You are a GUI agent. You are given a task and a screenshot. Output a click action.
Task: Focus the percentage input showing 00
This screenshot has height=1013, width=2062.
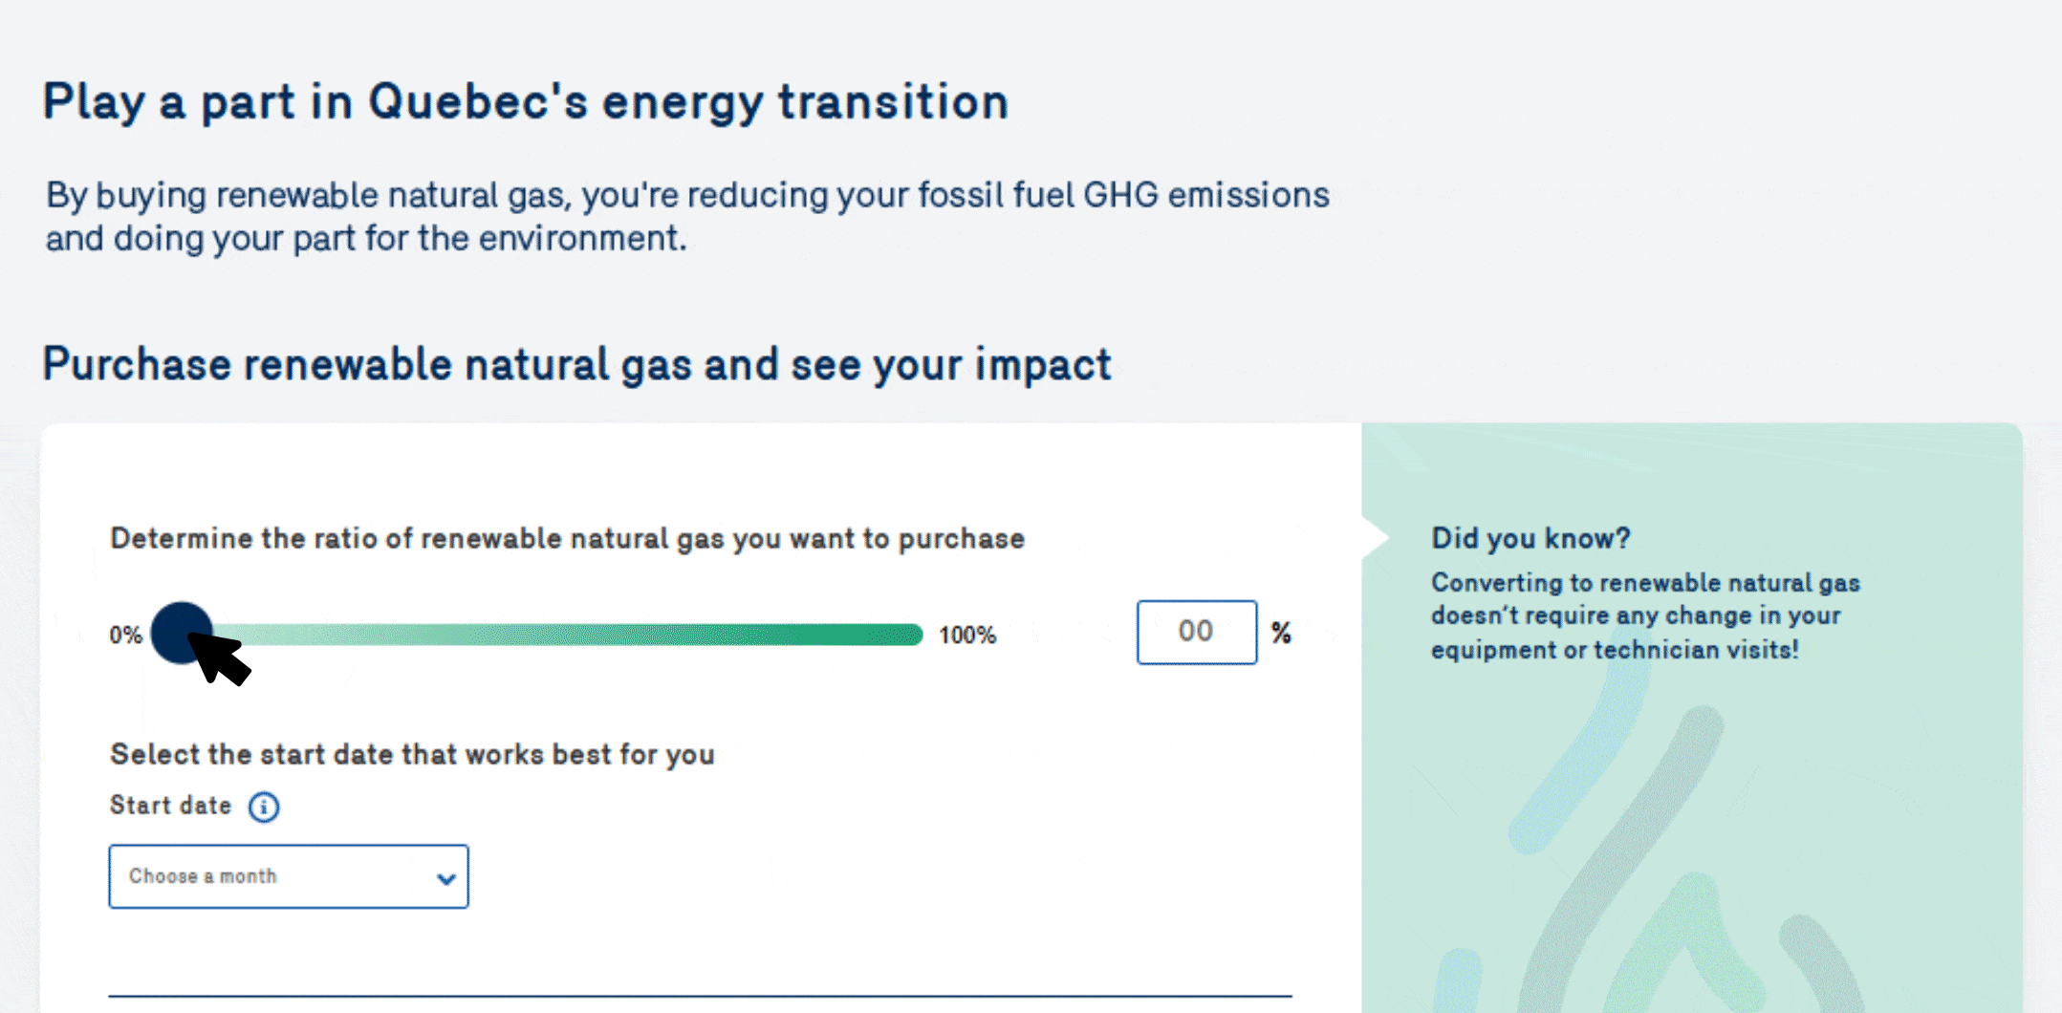1196,632
